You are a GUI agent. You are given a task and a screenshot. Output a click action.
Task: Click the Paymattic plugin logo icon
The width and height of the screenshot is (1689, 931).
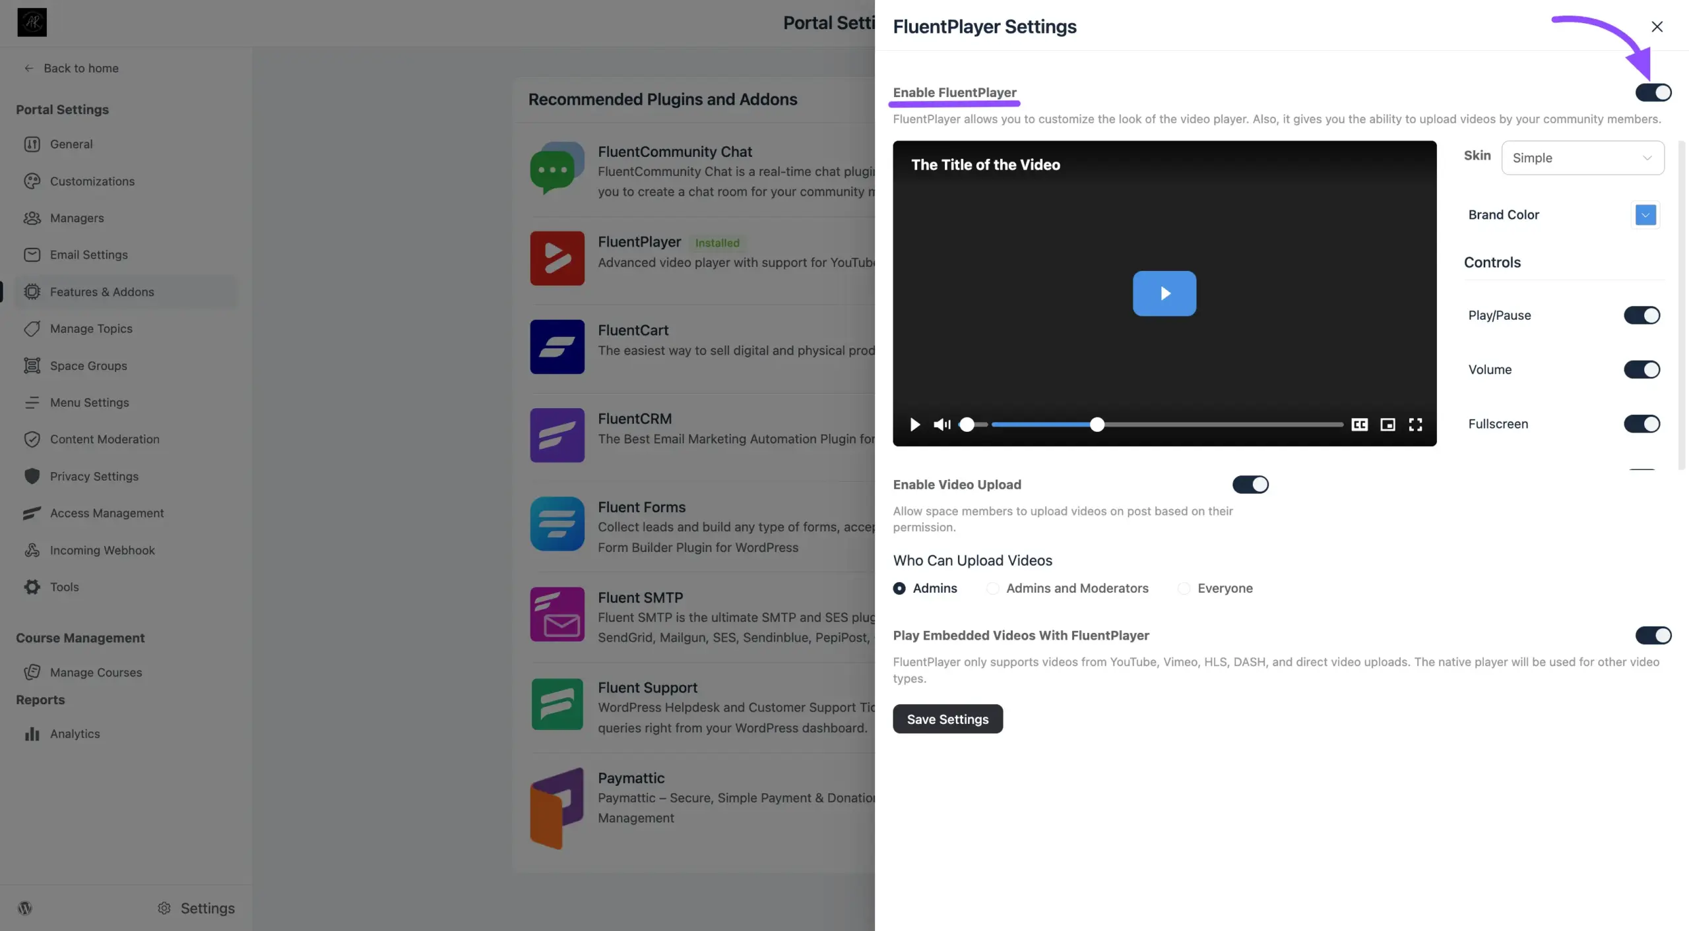point(557,808)
